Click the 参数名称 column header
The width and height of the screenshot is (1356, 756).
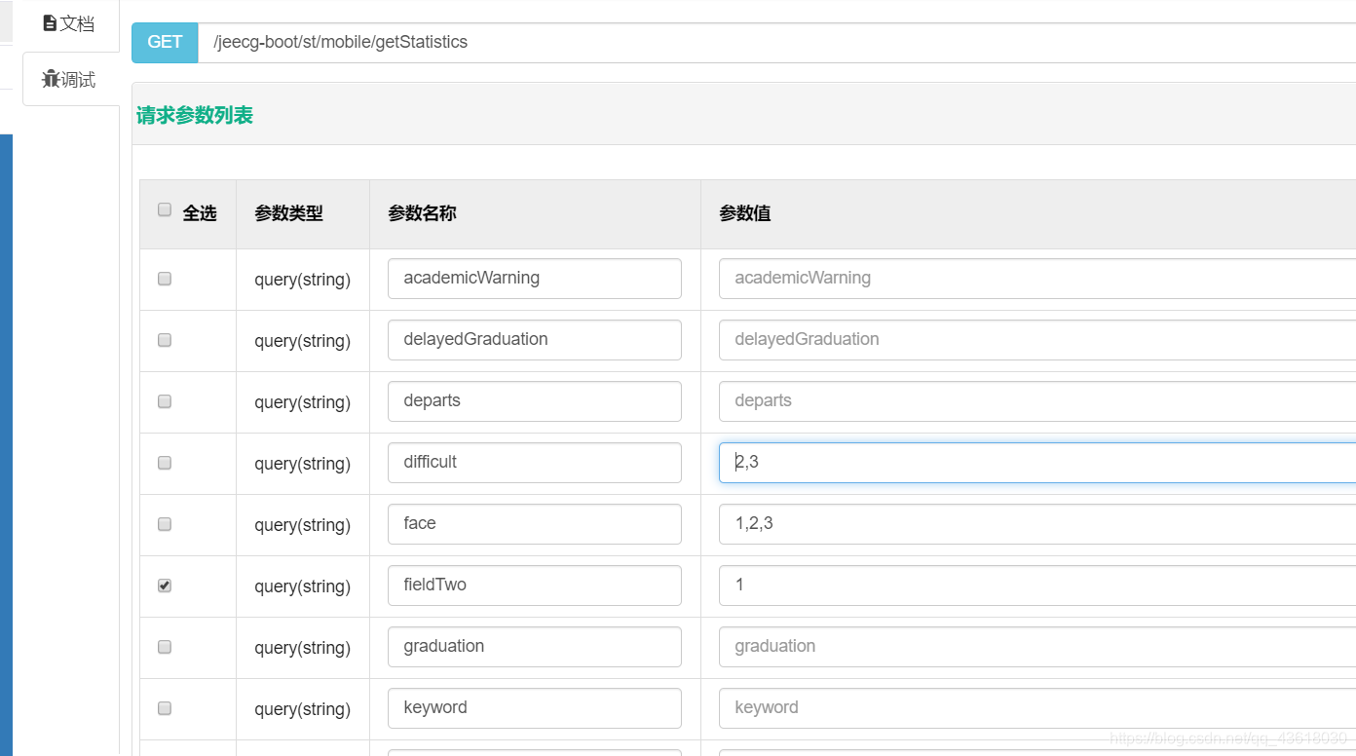click(x=422, y=213)
